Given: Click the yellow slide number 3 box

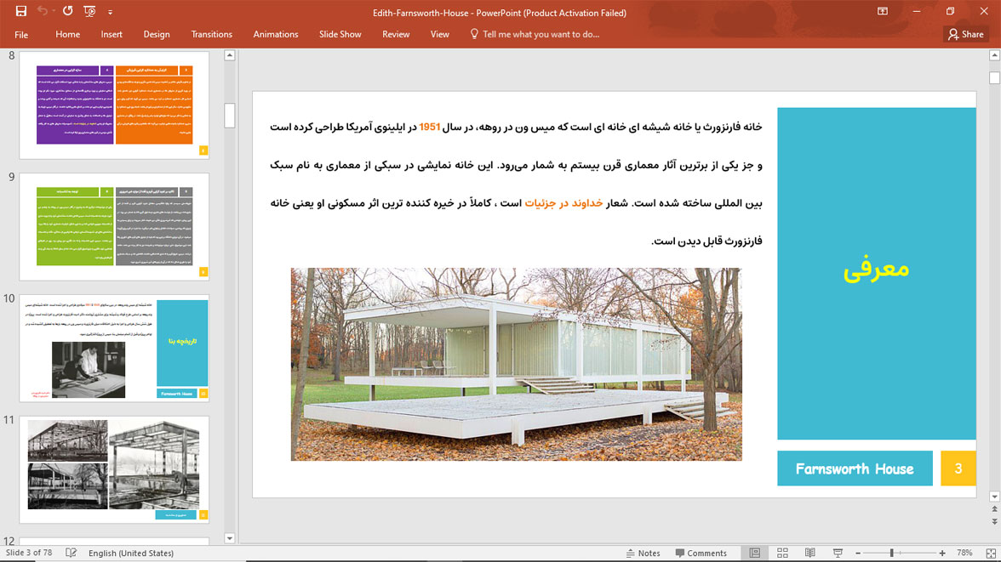Looking at the screenshot, I should (x=958, y=468).
